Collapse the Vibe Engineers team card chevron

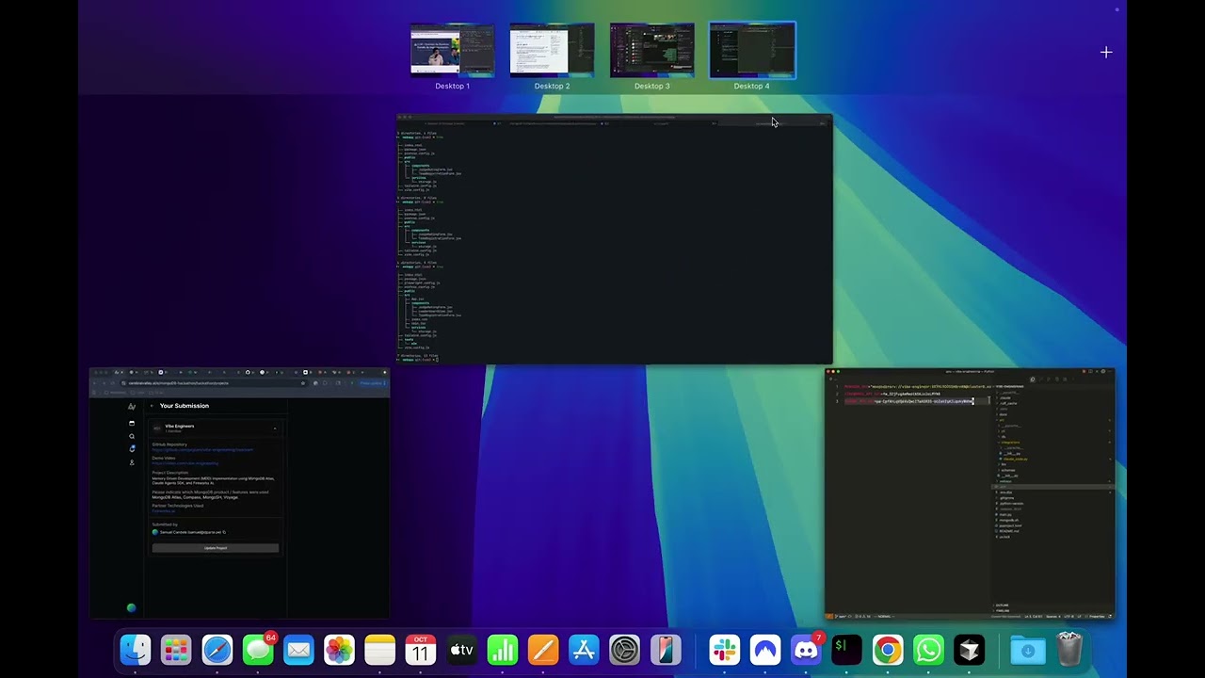tap(275, 428)
